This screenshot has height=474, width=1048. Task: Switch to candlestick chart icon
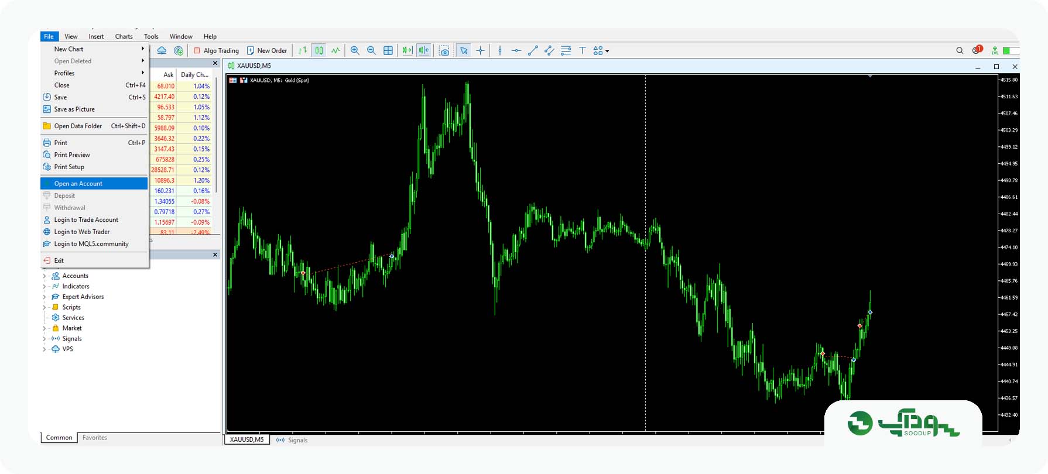318,51
